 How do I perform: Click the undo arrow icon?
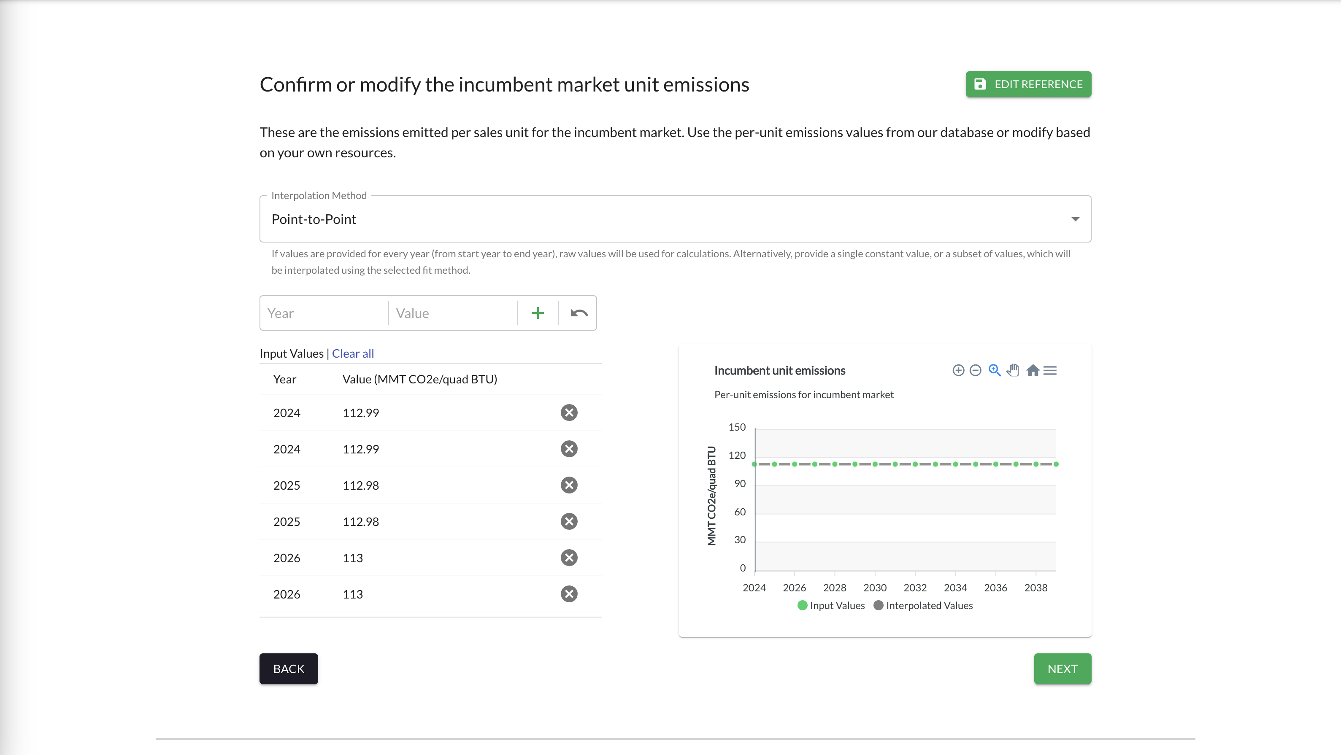pyautogui.click(x=579, y=313)
